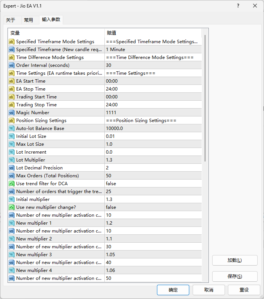This screenshot has width=264, height=299.
Task: Click the 保存(S) button
Action: point(235,276)
